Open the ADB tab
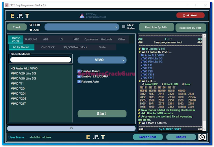 tap(46, 39)
